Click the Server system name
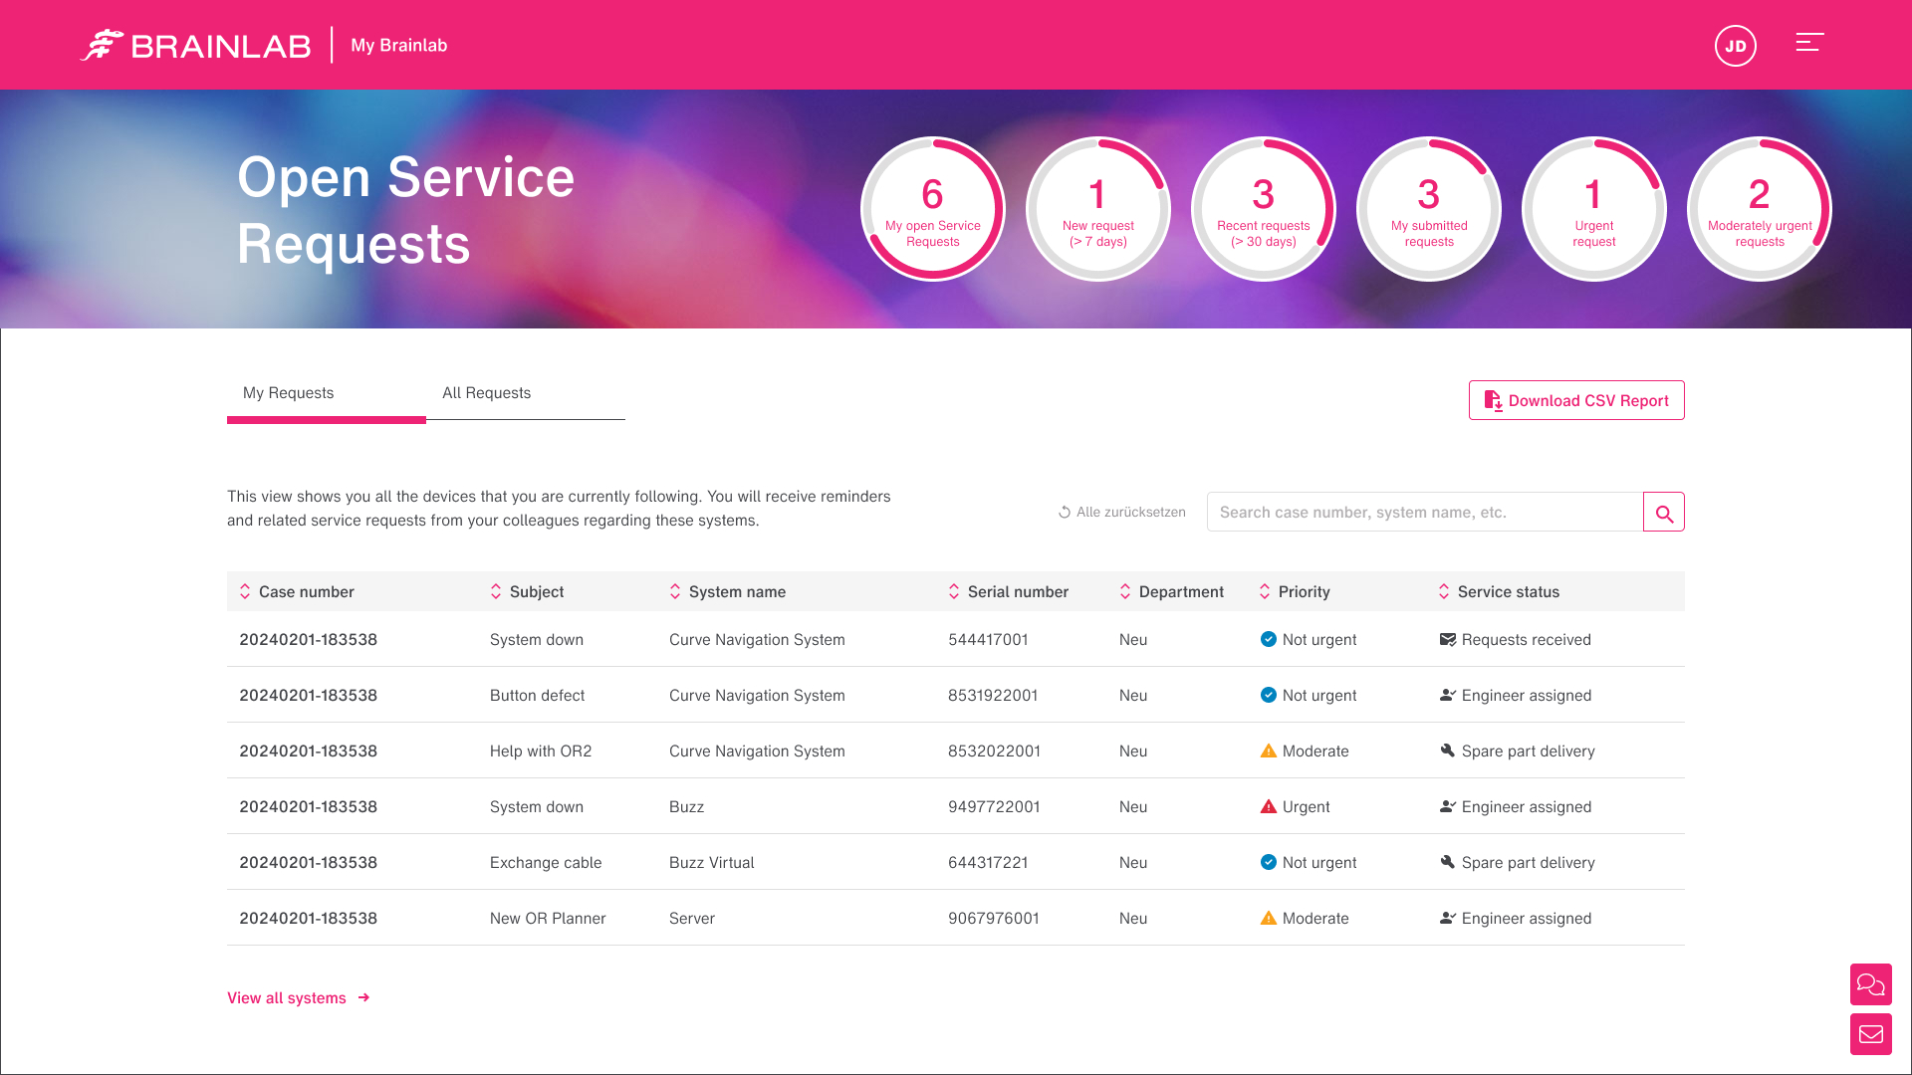 coord(692,919)
